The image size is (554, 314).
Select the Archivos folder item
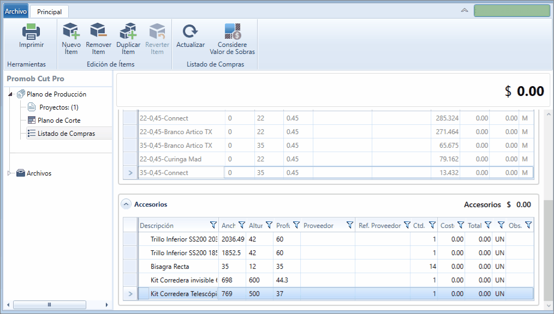tap(39, 173)
